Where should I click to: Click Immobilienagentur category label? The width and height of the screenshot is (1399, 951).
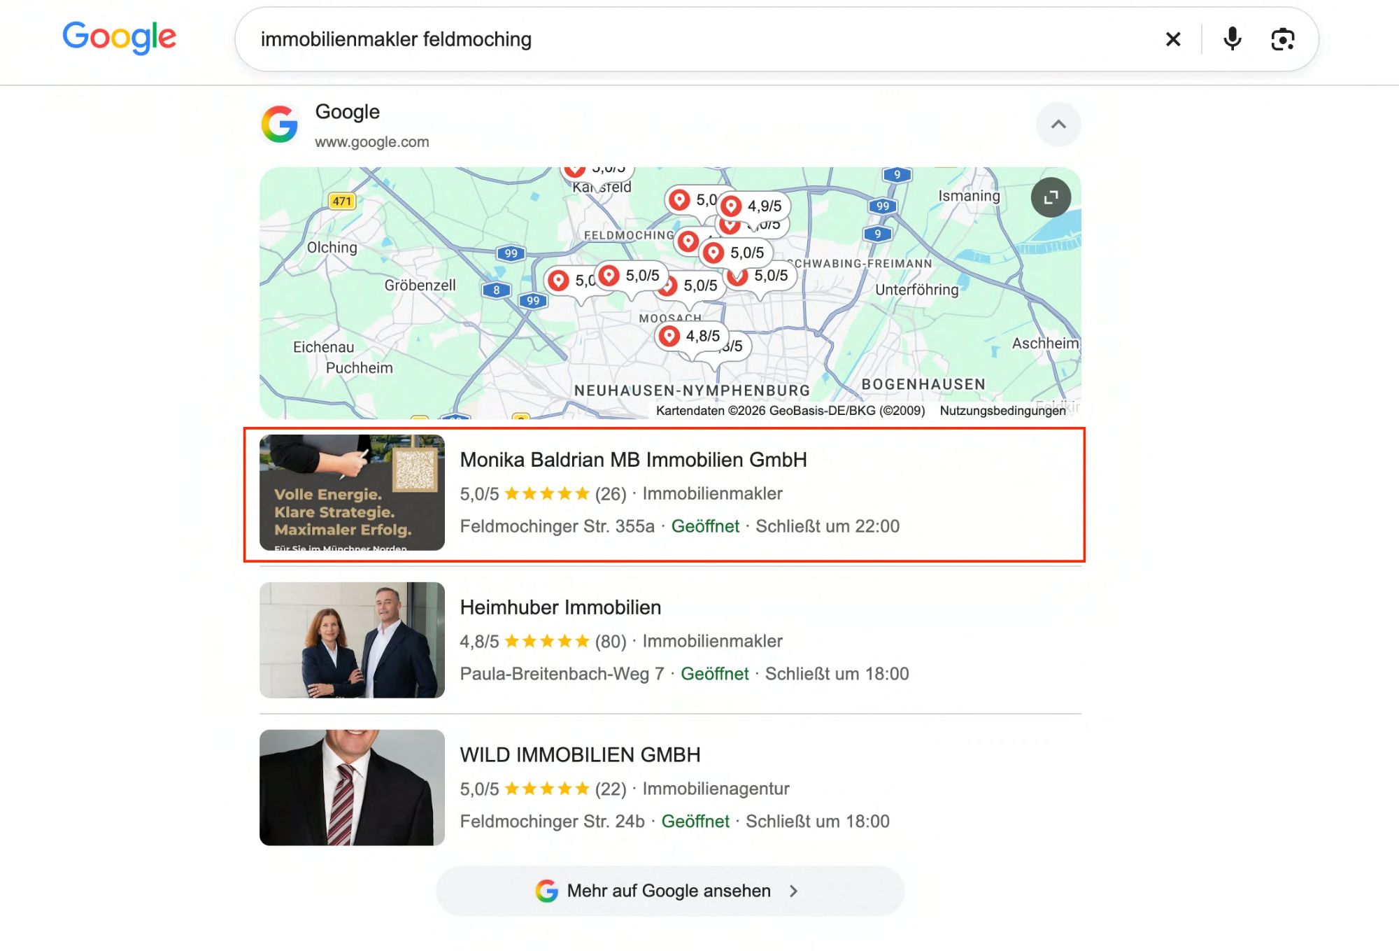pos(716,789)
